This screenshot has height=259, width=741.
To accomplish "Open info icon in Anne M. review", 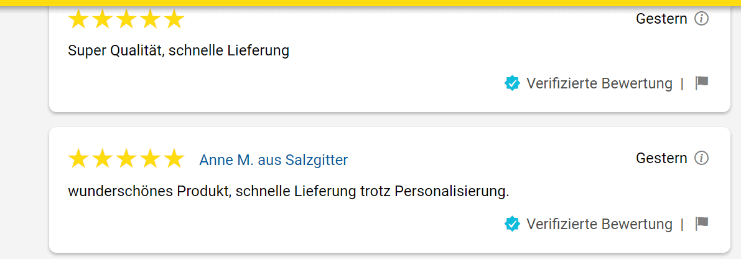I will tap(701, 158).
